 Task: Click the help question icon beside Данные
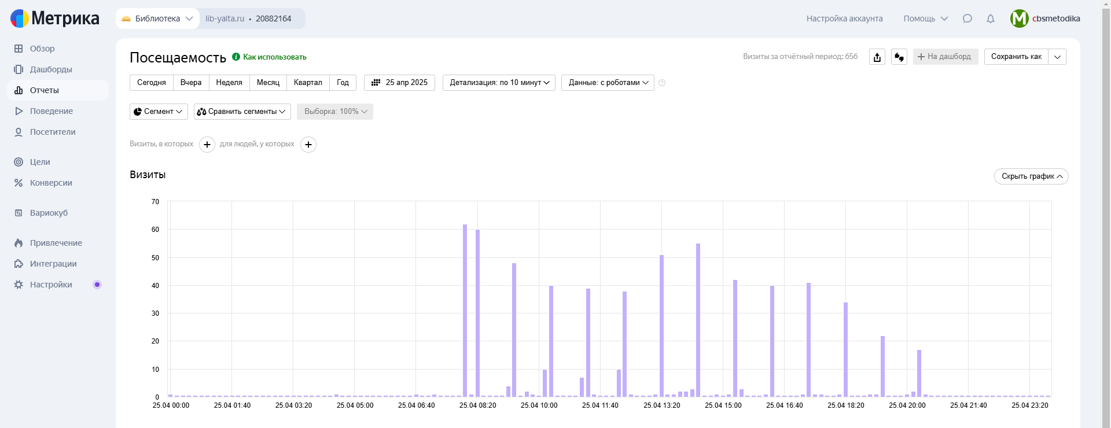point(662,83)
